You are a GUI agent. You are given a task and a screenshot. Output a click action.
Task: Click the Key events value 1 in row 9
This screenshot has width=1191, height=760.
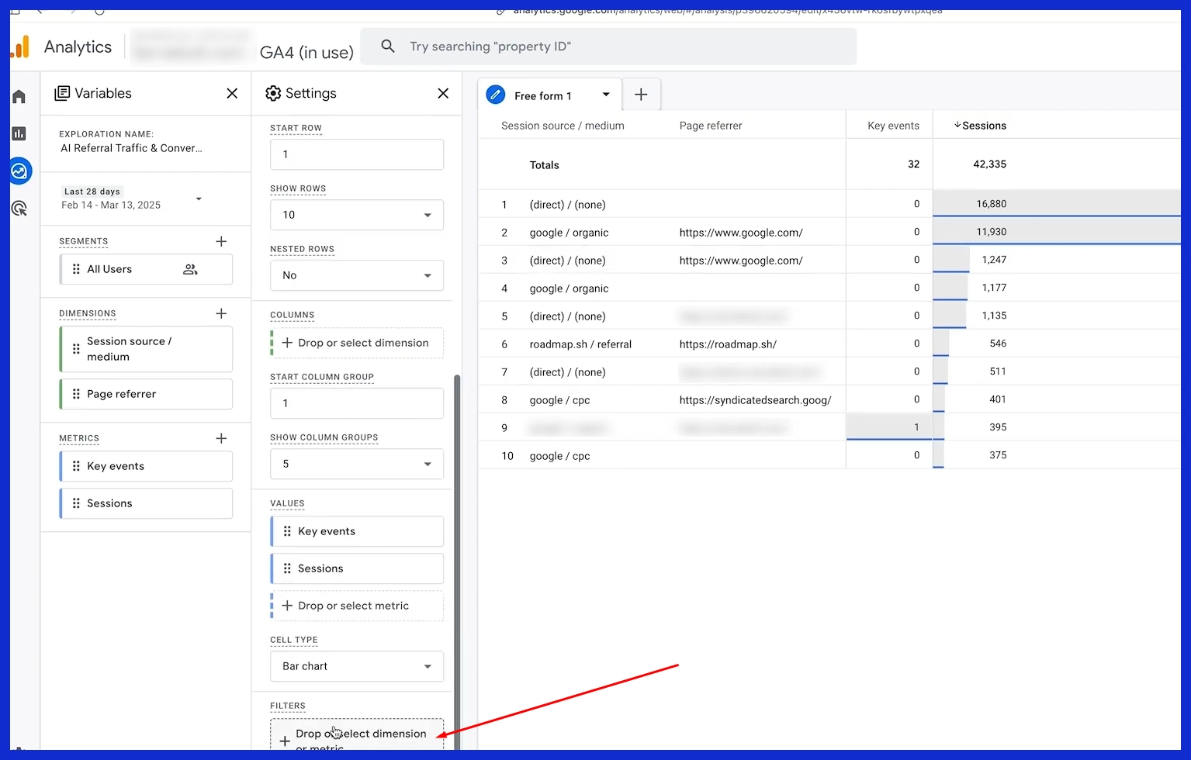coord(889,427)
